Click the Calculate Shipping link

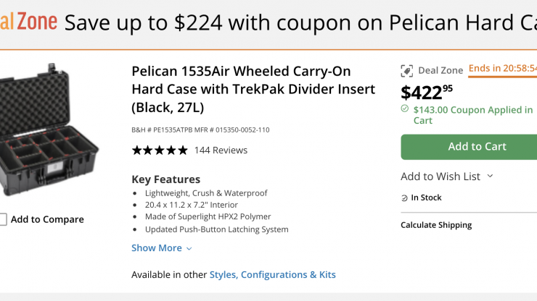pyautogui.click(x=436, y=225)
